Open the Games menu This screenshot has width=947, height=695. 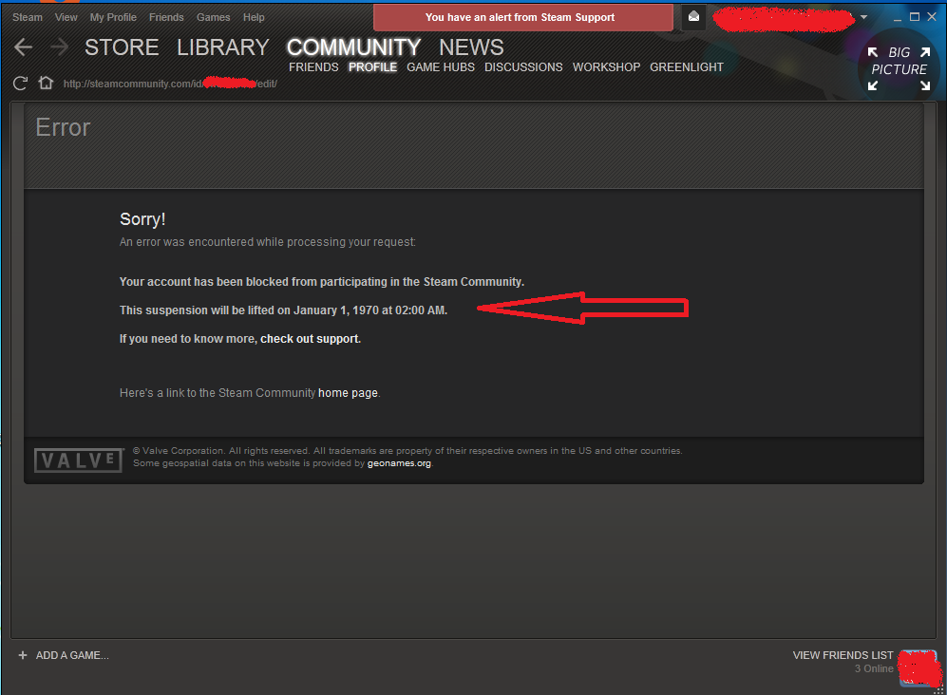[213, 17]
